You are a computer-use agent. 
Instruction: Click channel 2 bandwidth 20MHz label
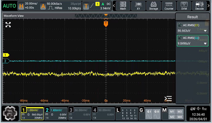[x=62, y=118]
